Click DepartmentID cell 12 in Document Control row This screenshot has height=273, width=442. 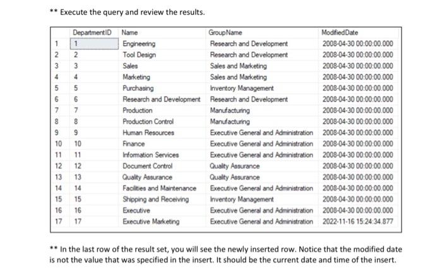tap(94, 166)
